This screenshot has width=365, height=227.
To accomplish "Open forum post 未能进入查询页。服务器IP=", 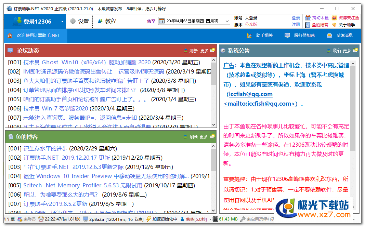I will [x=80, y=118].
